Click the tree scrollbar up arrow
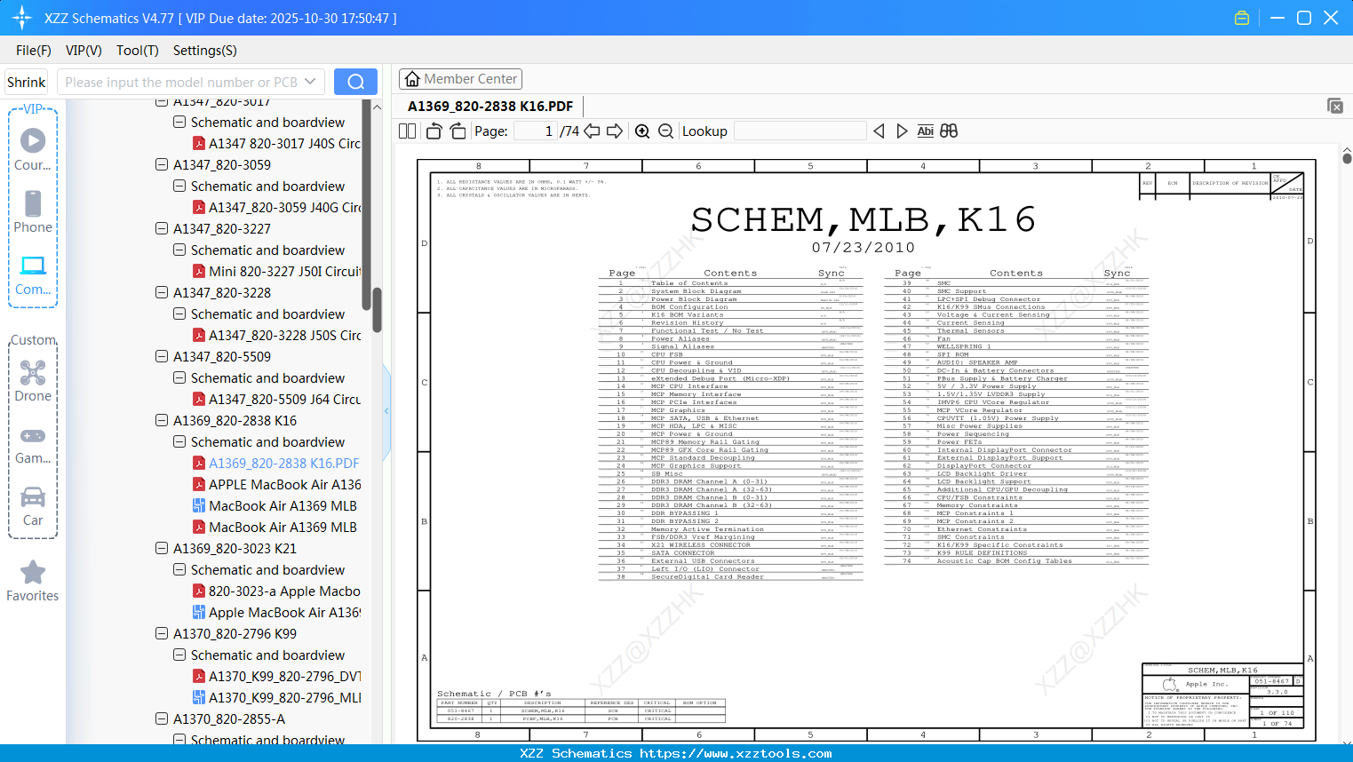1353x762 pixels. point(377,107)
